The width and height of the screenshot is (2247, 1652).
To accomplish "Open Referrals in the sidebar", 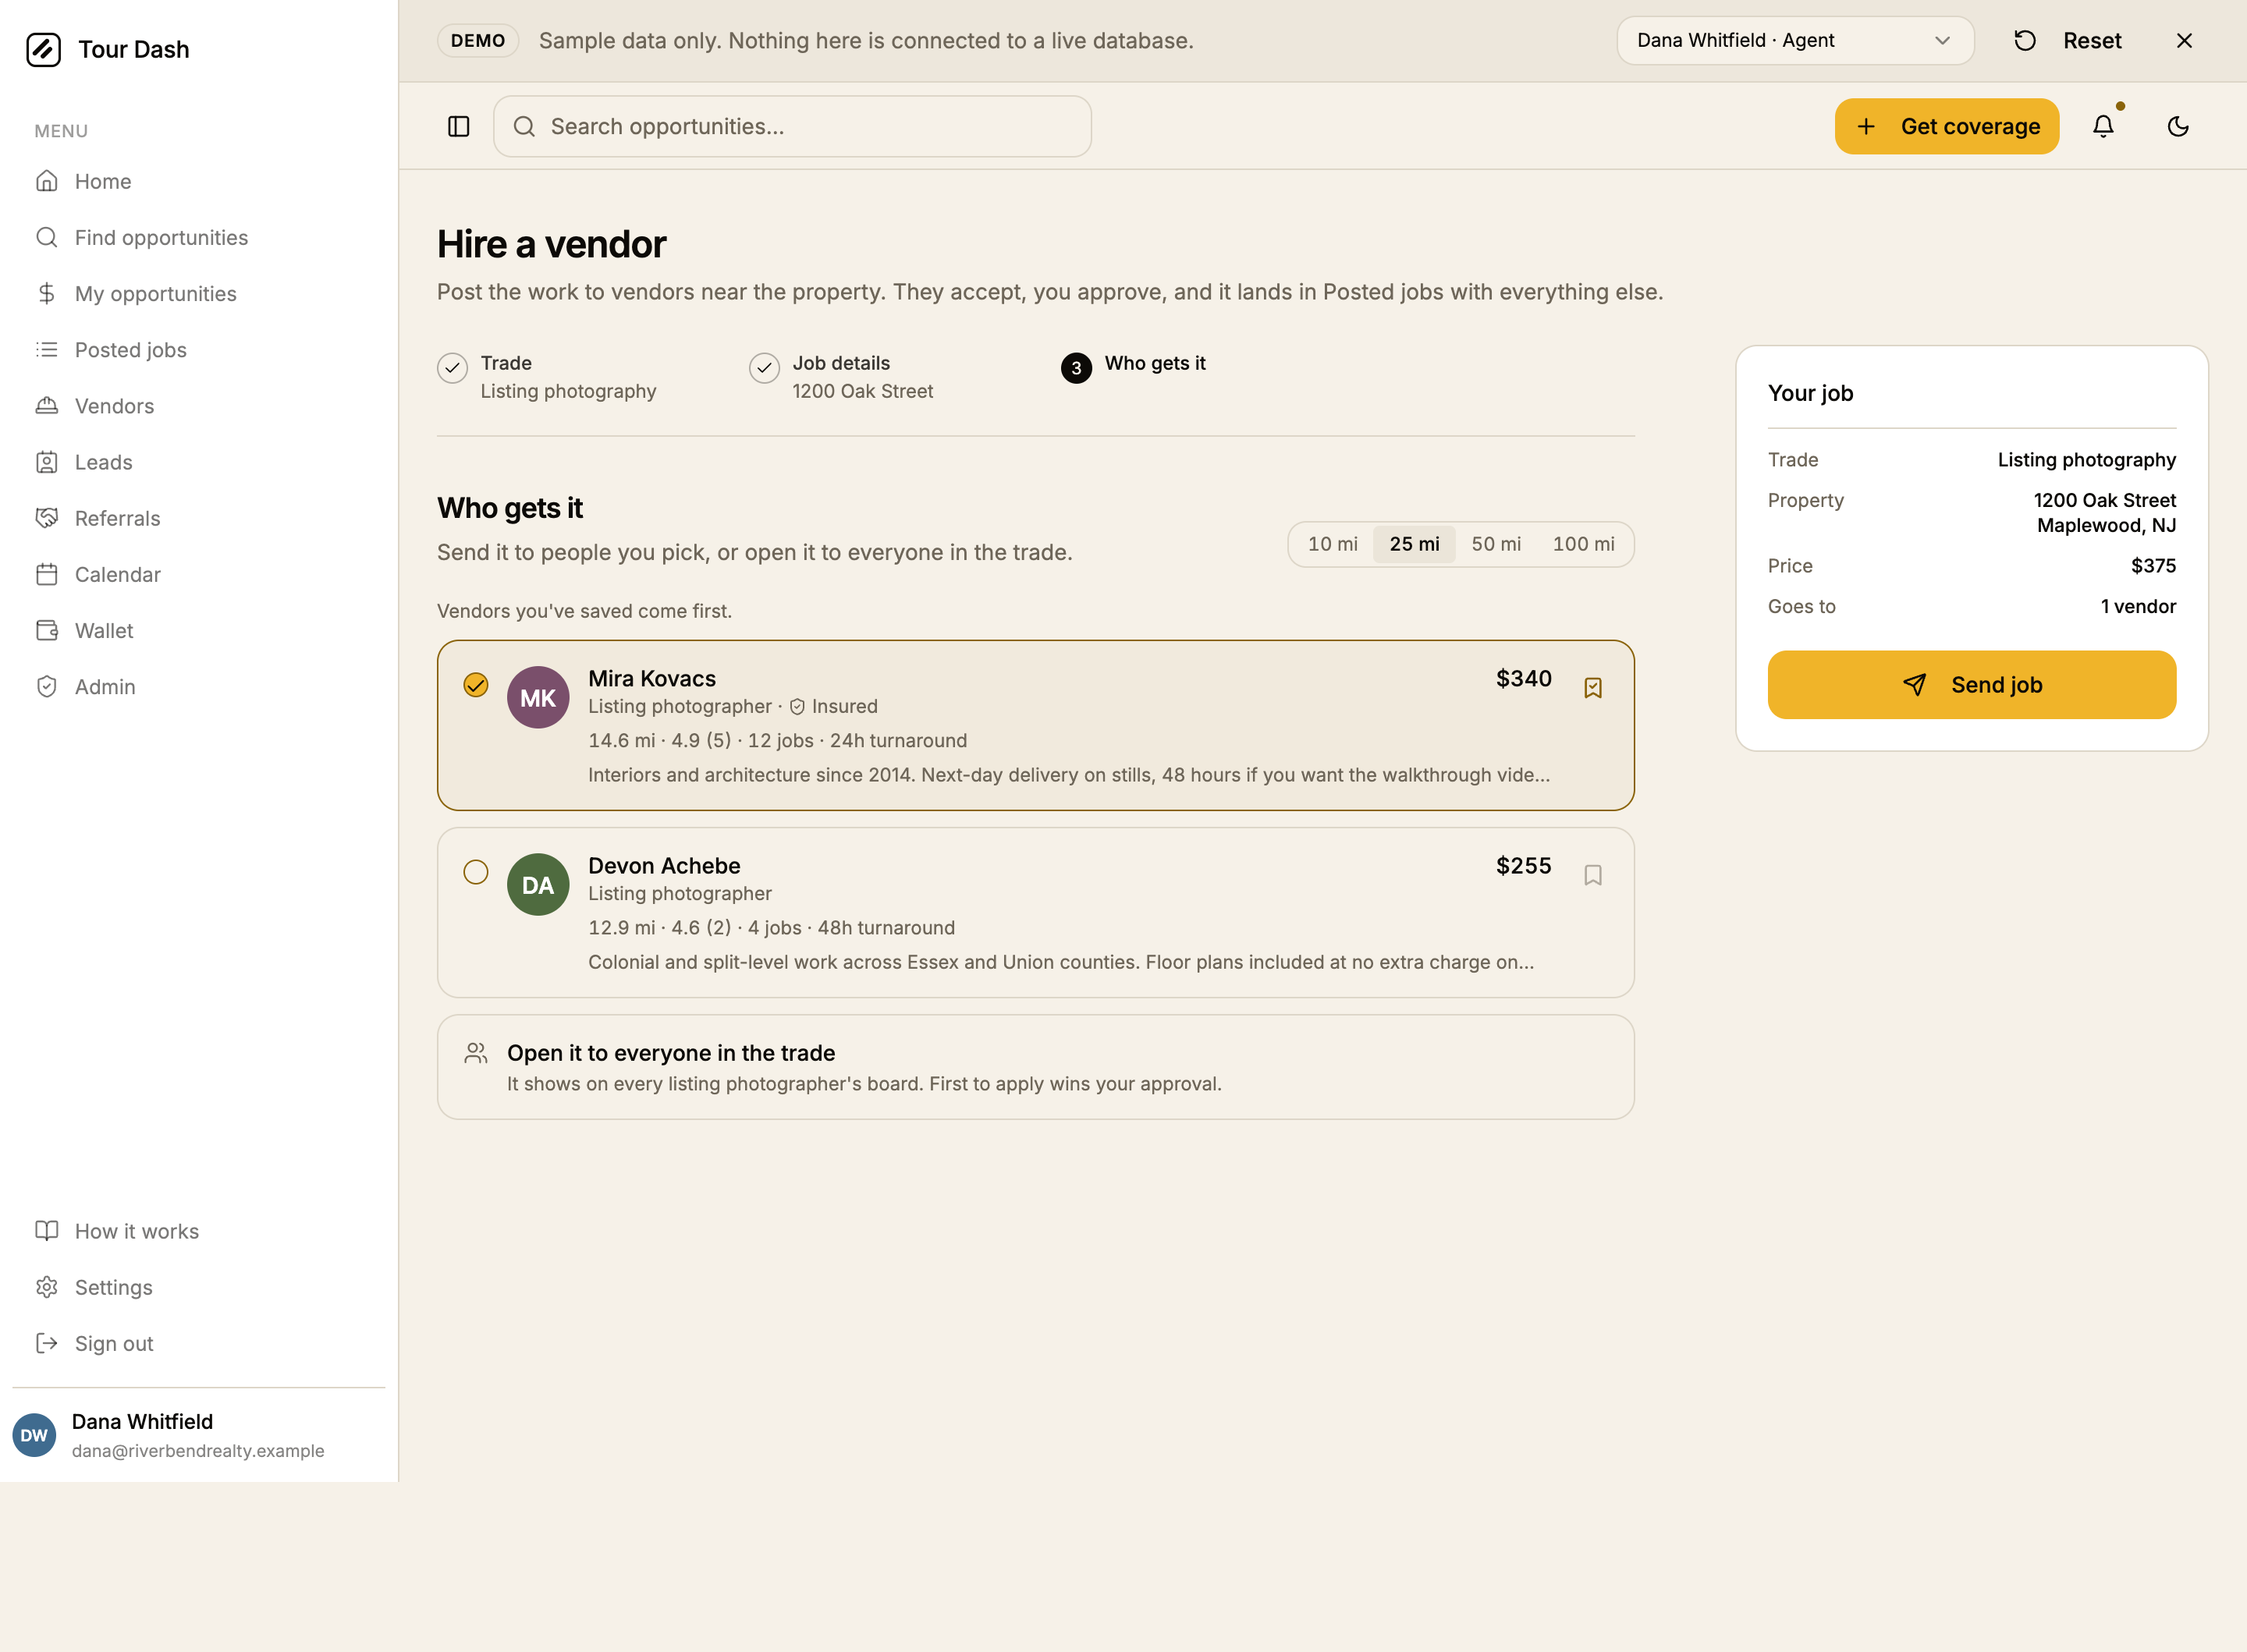I will pyautogui.click(x=198, y=518).
